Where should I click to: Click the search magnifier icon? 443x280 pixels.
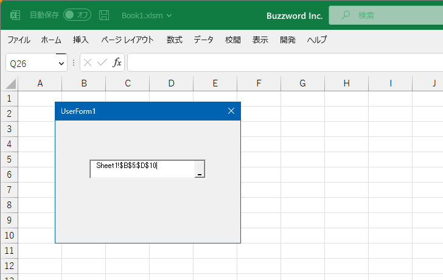tap(345, 15)
